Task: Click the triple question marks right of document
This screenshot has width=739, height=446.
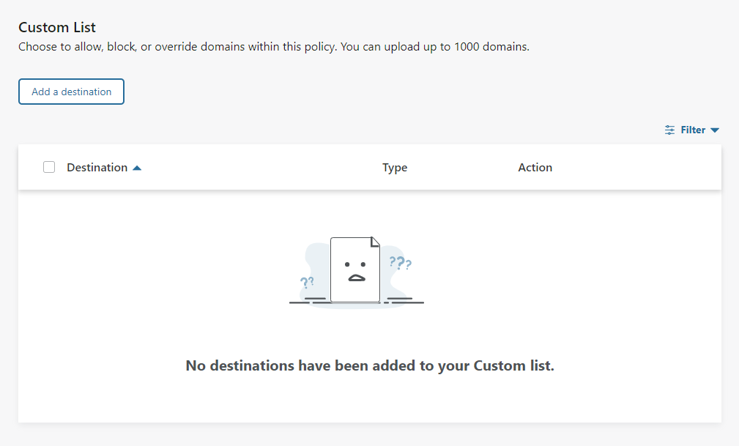Action: pos(400,263)
